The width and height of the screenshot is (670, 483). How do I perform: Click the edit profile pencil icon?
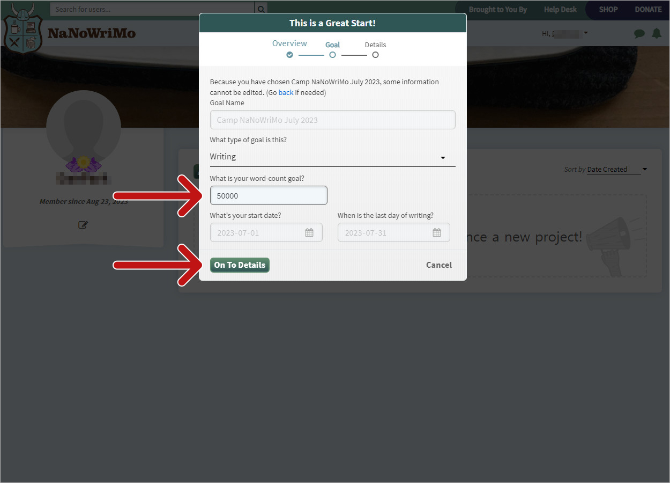coord(83,225)
